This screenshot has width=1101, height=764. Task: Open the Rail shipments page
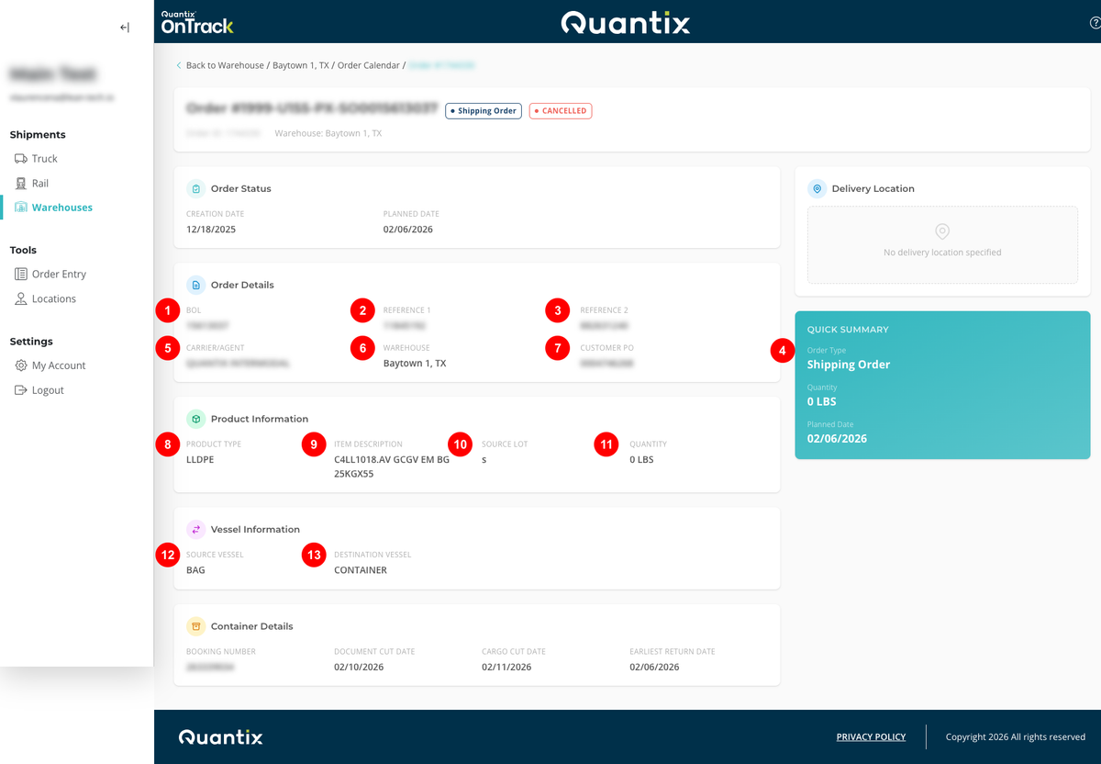click(x=39, y=184)
